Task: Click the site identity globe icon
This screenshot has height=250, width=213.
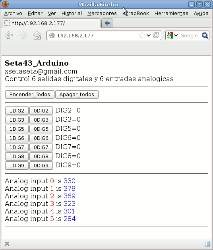Action: tap(52, 35)
